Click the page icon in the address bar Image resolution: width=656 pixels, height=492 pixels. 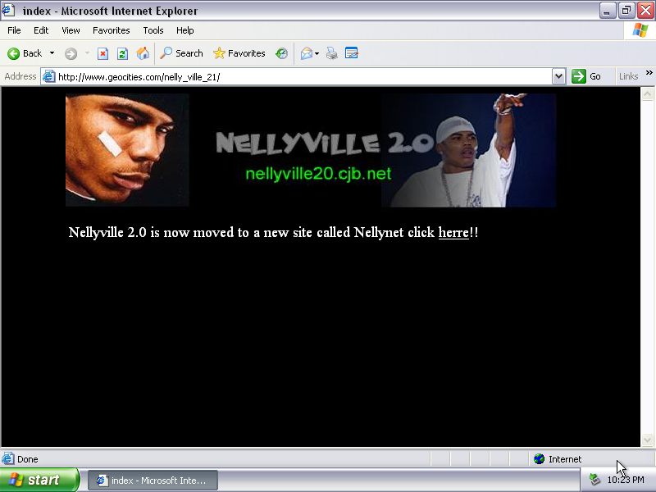click(x=49, y=76)
